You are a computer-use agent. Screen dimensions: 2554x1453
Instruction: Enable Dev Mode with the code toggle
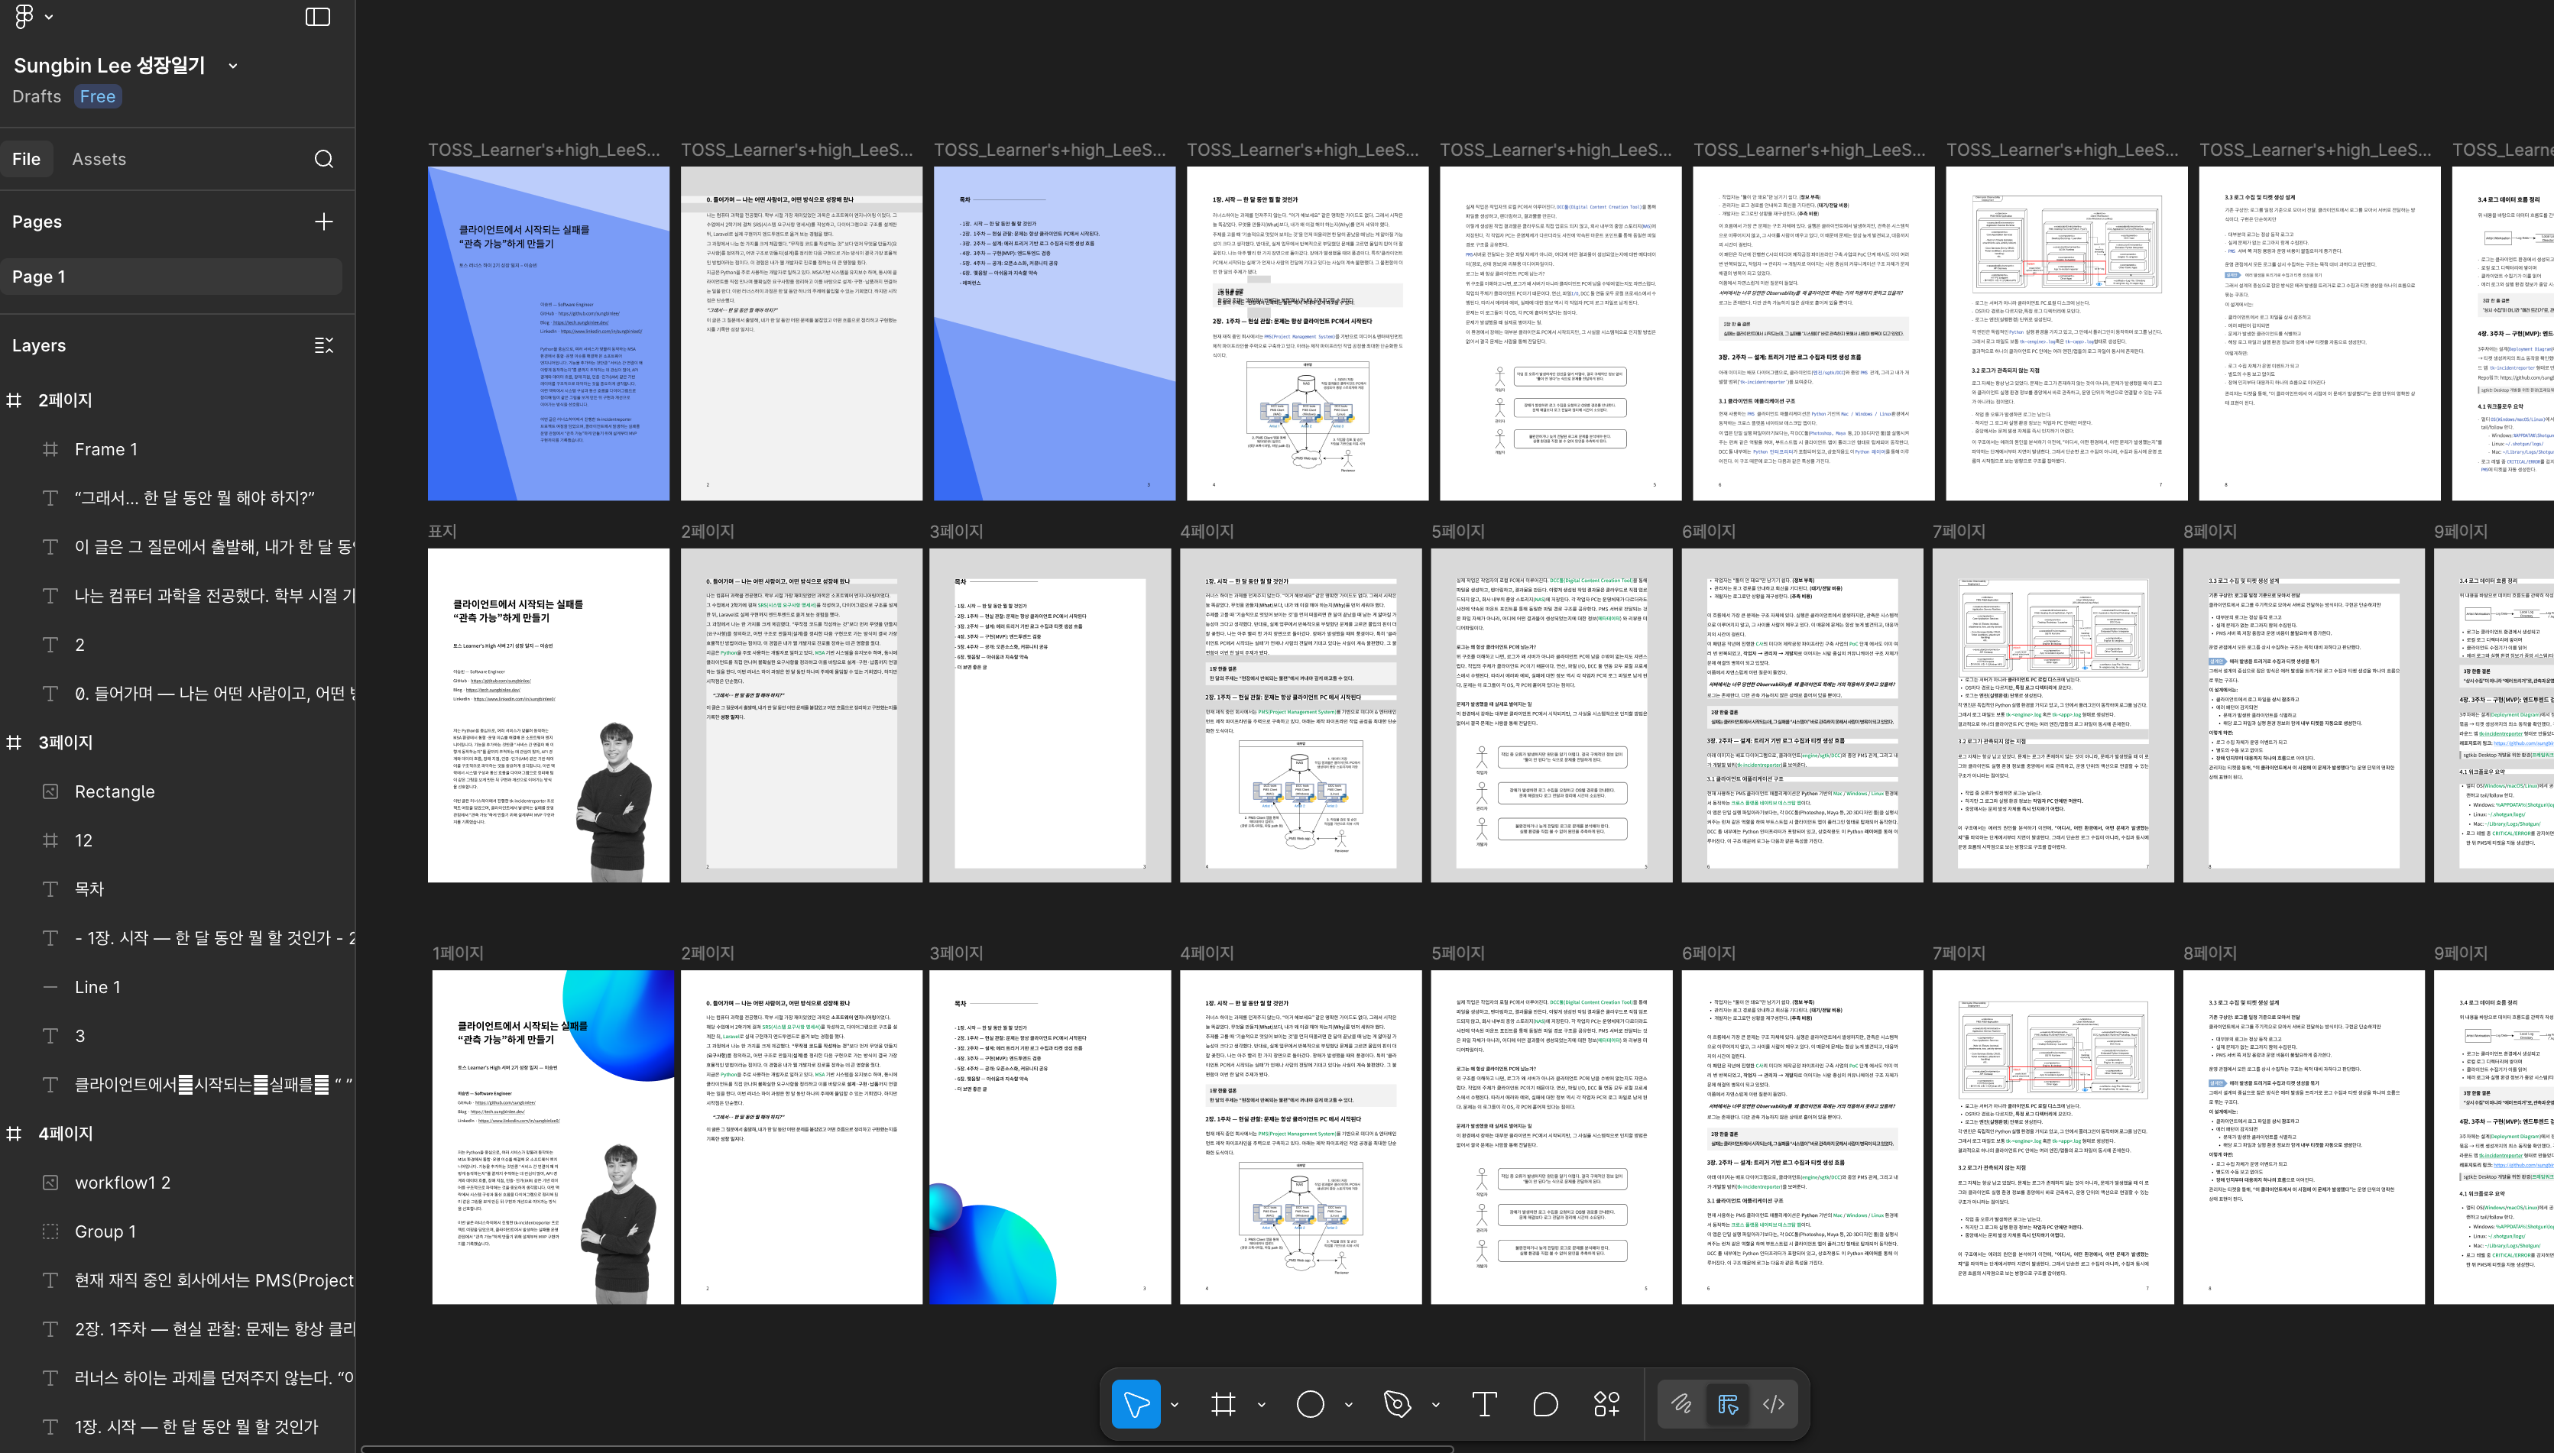click(1774, 1403)
